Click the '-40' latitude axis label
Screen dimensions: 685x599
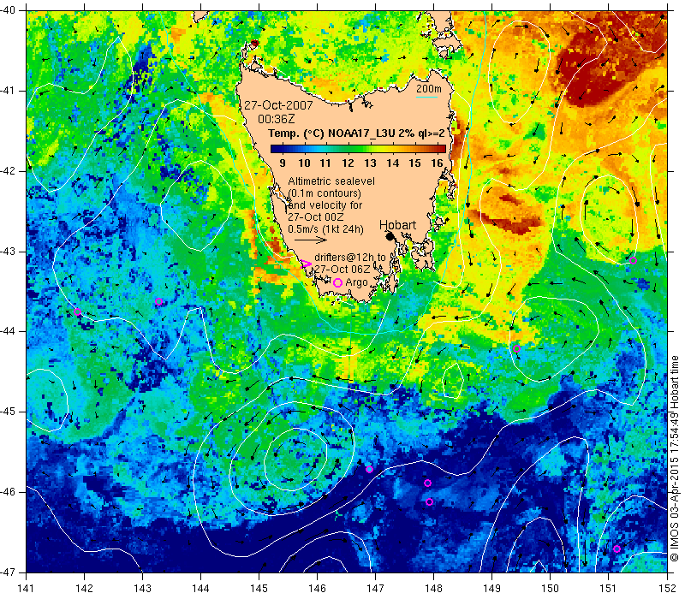(x=8, y=9)
